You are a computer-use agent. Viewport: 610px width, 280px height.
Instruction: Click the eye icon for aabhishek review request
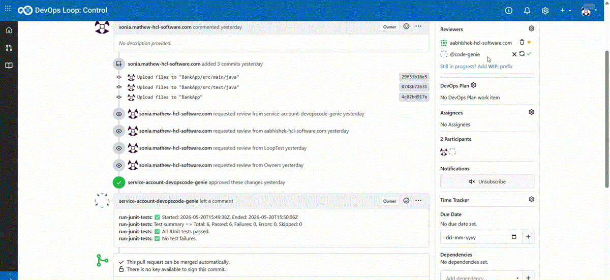tap(119, 131)
